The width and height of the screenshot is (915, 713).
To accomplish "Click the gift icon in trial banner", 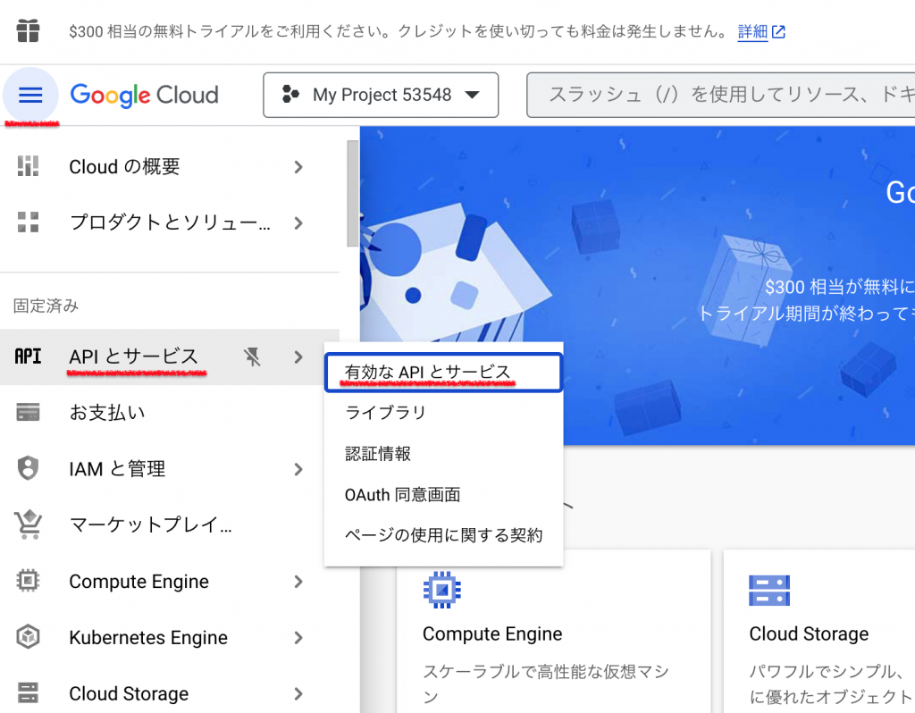I will pyautogui.click(x=28, y=31).
